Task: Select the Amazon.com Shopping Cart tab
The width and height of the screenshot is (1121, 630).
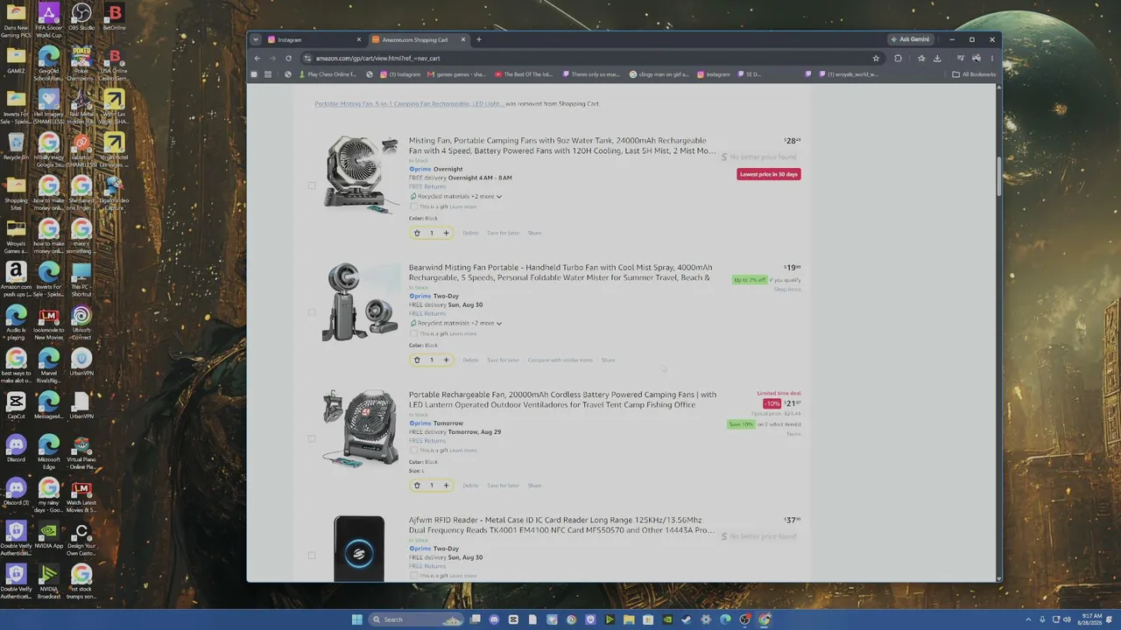Action: click(419, 39)
